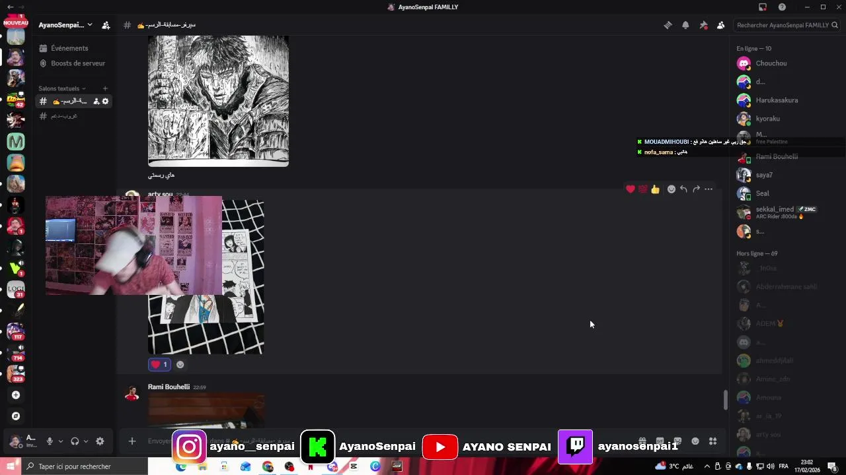Add a reaction beside the heart count
The width and height of the screenshot is (846, 475).
(180, 364)
